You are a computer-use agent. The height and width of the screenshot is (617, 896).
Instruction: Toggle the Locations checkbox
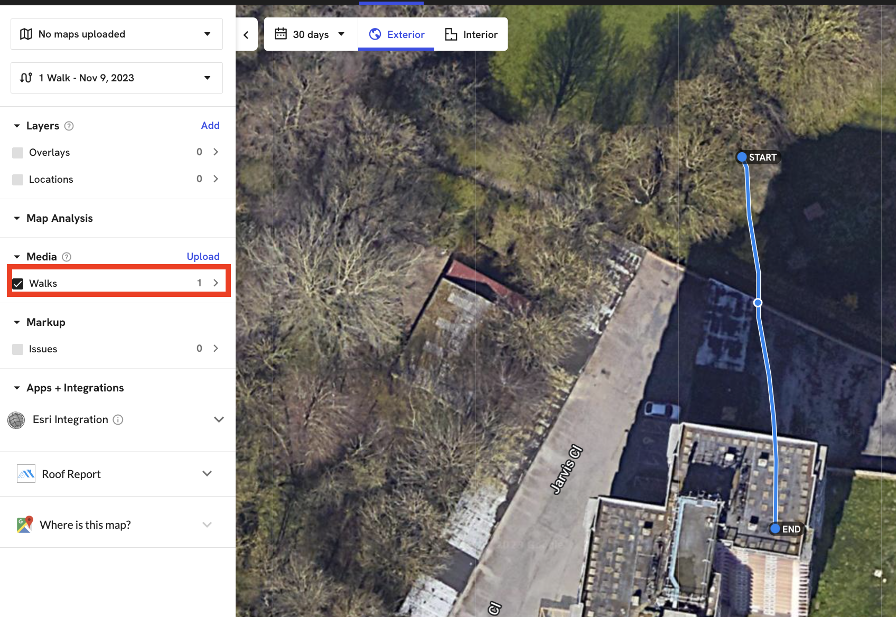(17, 180)
